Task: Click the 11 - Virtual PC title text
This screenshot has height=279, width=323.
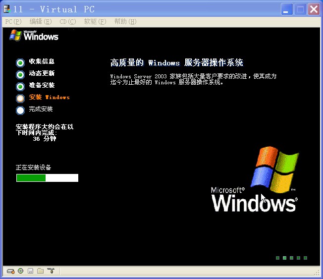Action: coord(54,9)
